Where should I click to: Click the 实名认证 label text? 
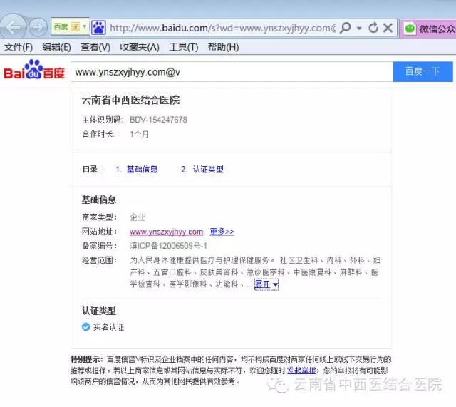point(109,327)
